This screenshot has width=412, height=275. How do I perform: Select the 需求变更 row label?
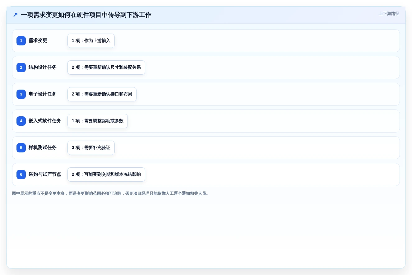[x=38, y=41]
